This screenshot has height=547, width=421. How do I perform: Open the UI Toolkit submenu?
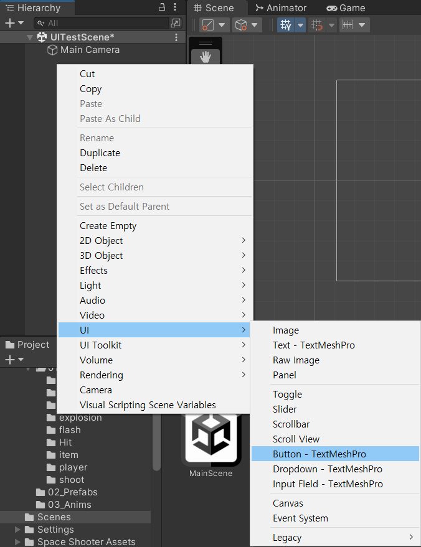[x=154, y=345]
